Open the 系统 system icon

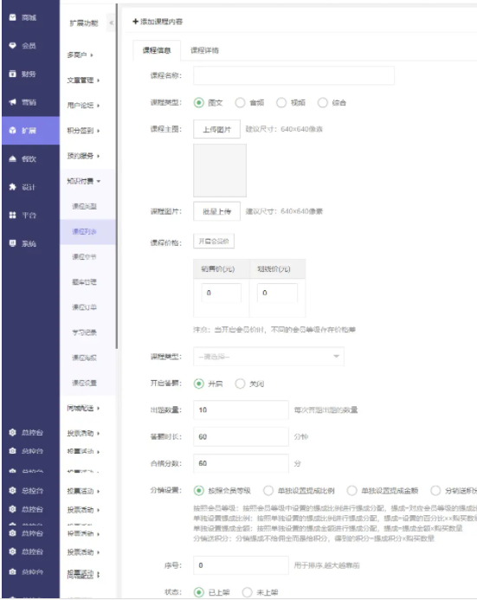click(x=13, y=243)
